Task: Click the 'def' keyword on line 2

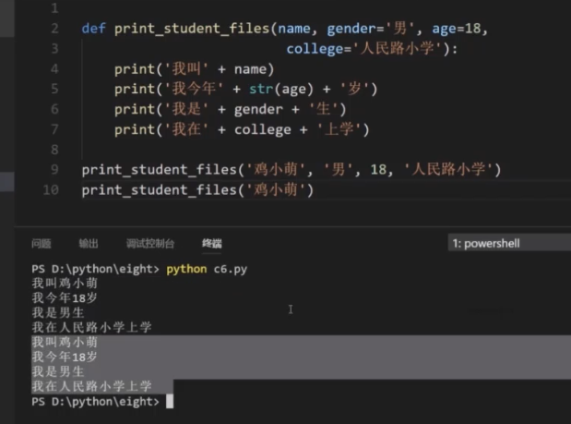Action: point(93,29)
